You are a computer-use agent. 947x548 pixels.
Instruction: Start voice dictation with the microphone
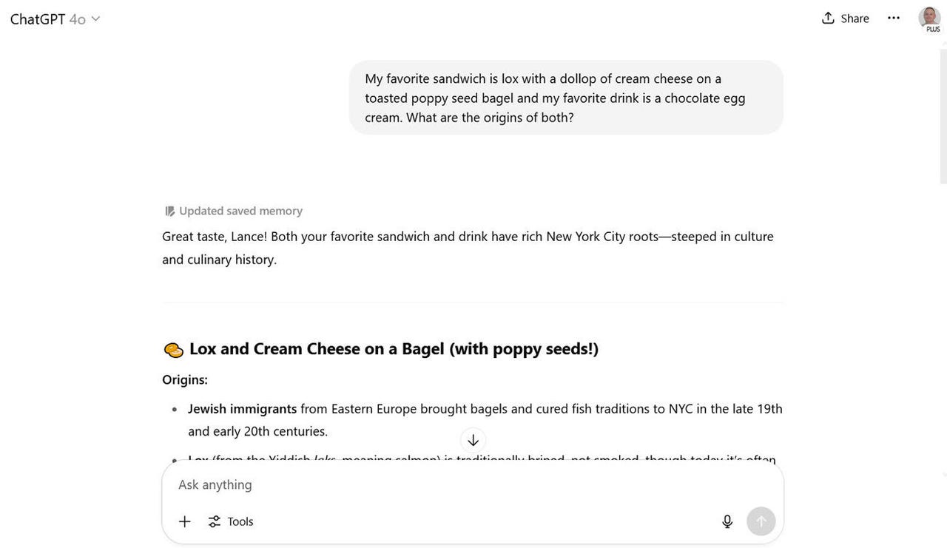pos(727,521)
